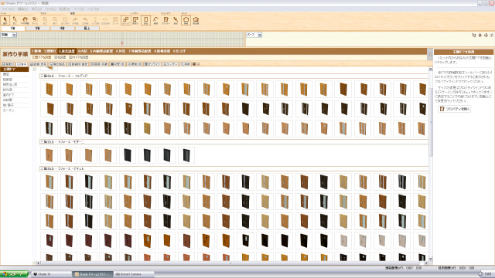Click the fit-all-to-view icon
495x278 pixels.
tap(65, 20)
